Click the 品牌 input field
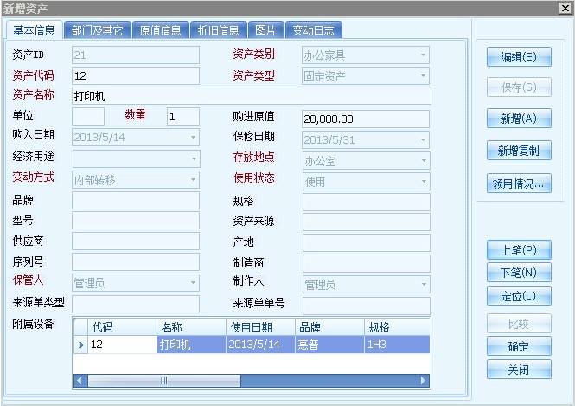575x406 pixels. coord(136,201)
